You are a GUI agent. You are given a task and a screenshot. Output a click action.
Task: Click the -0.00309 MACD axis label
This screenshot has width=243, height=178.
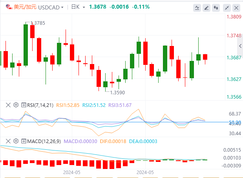pyautogui.click(x=231, y=166)
